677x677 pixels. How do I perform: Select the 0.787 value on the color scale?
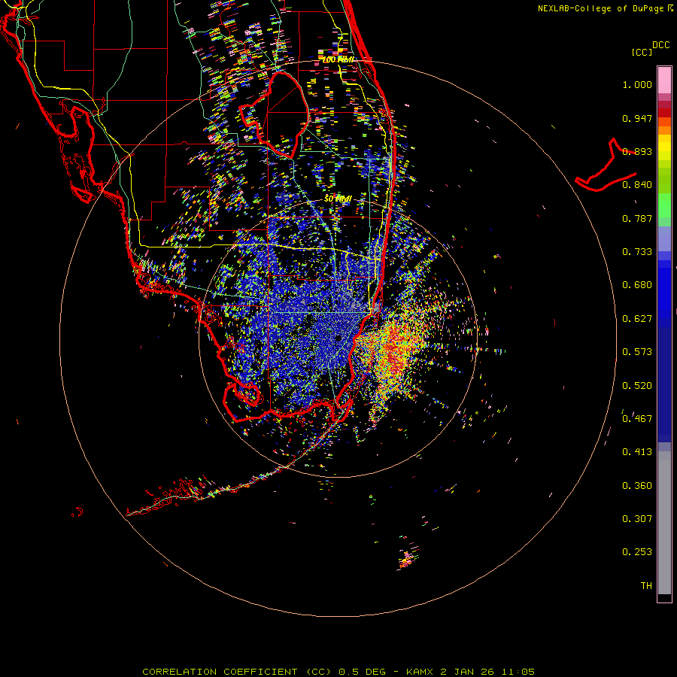point(637,218)
